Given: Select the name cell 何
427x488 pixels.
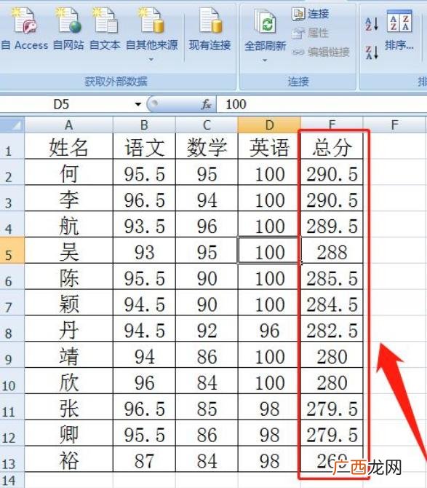Looking at the screenshot, I should pos(68,172).
